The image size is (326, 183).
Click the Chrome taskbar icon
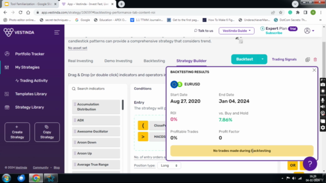36,178
